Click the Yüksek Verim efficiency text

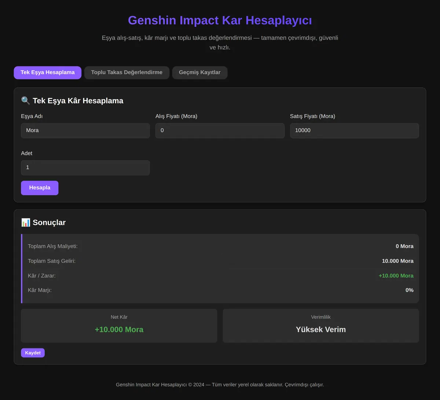coord(321,329)
